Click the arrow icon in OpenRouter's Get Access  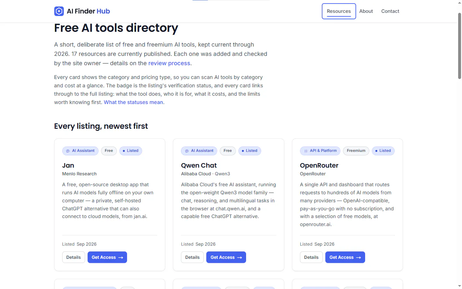pos(359,258)
